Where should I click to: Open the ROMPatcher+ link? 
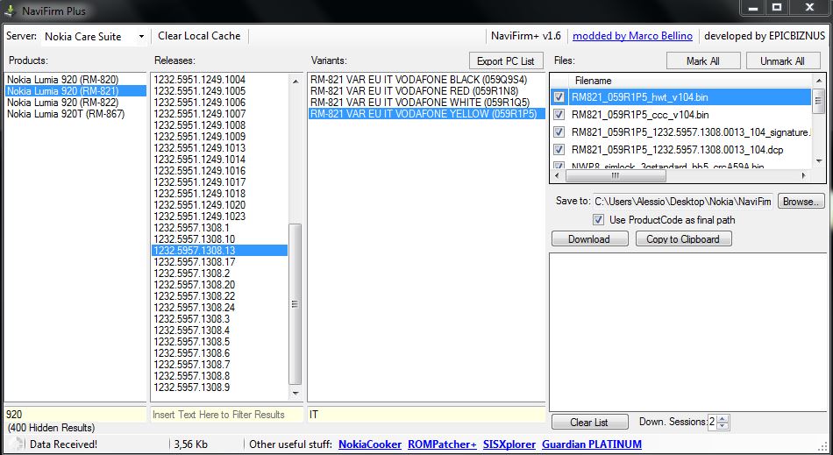click(x=442, y=444)
